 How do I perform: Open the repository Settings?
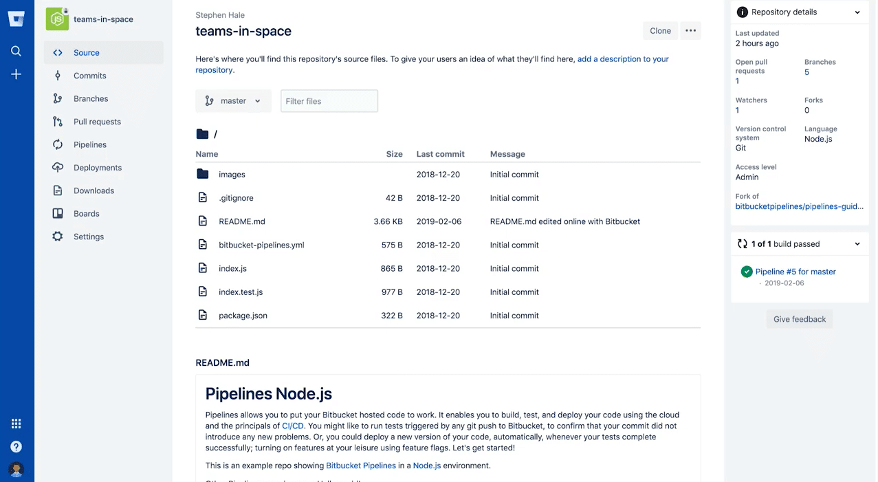click(x=88, y=236)
